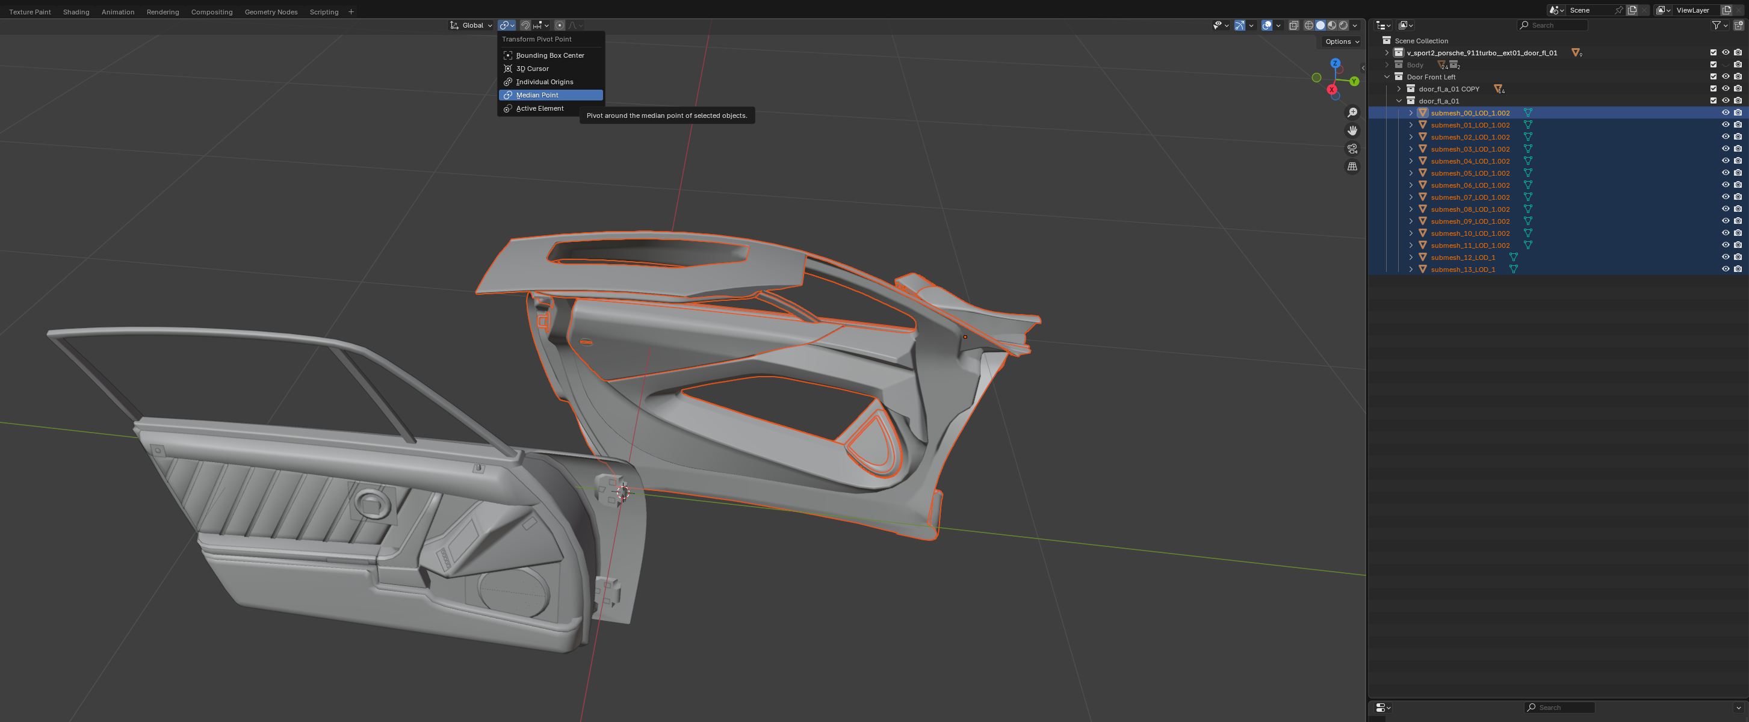Viewport: 1749px width, 722px height.
Task: Click the pan hand viewport icon
Action: [1352, 131]
